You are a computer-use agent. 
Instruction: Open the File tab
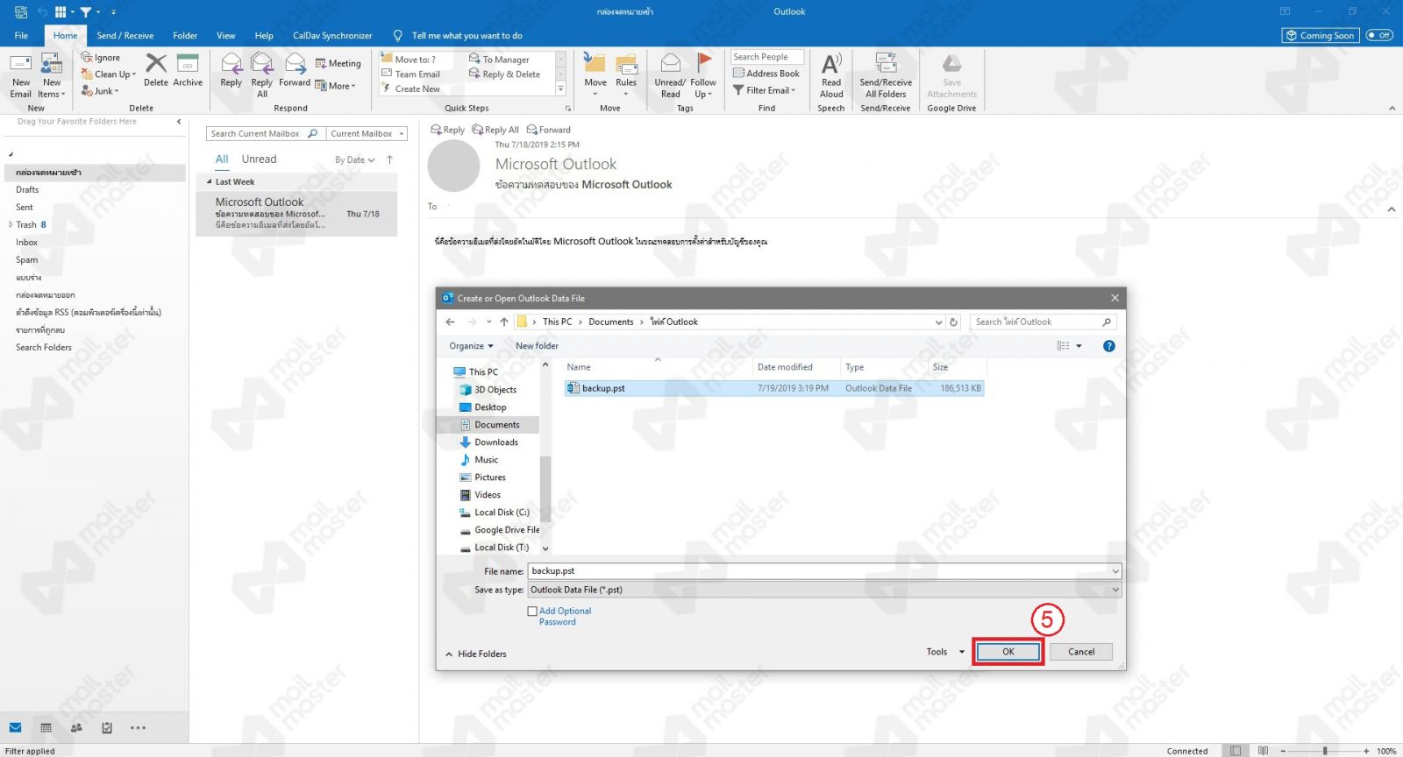coord(21,36)
